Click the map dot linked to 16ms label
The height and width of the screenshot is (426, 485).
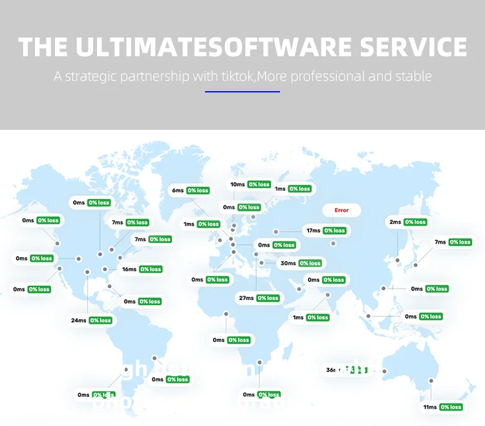(105, 270)
